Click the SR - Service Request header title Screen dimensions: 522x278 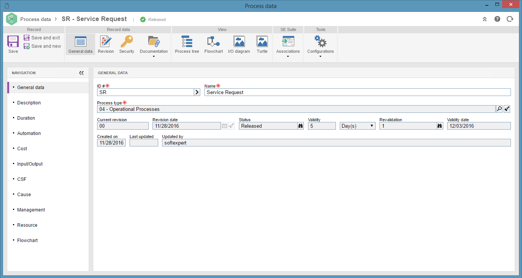point(94,19)
